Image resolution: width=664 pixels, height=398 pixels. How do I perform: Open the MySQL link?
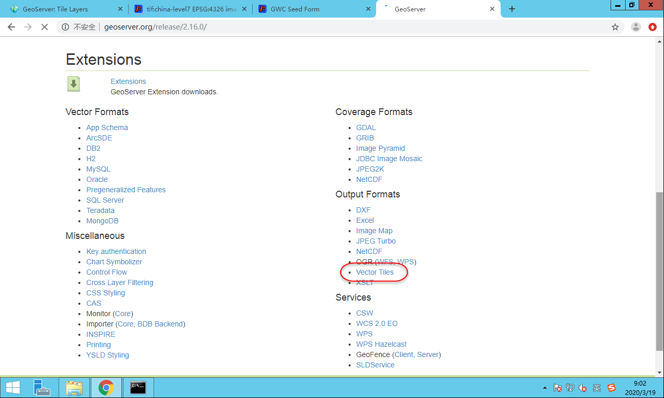click(98, 169)
